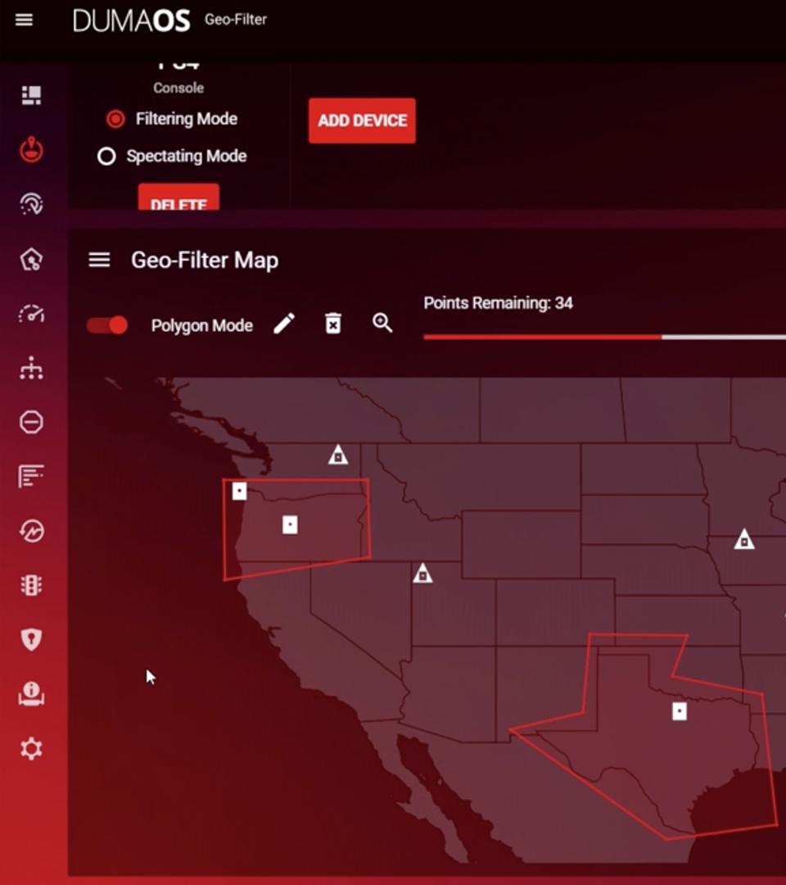
Task: Select the Spectating Mode radio button
Action: click(x=106, y=157)
